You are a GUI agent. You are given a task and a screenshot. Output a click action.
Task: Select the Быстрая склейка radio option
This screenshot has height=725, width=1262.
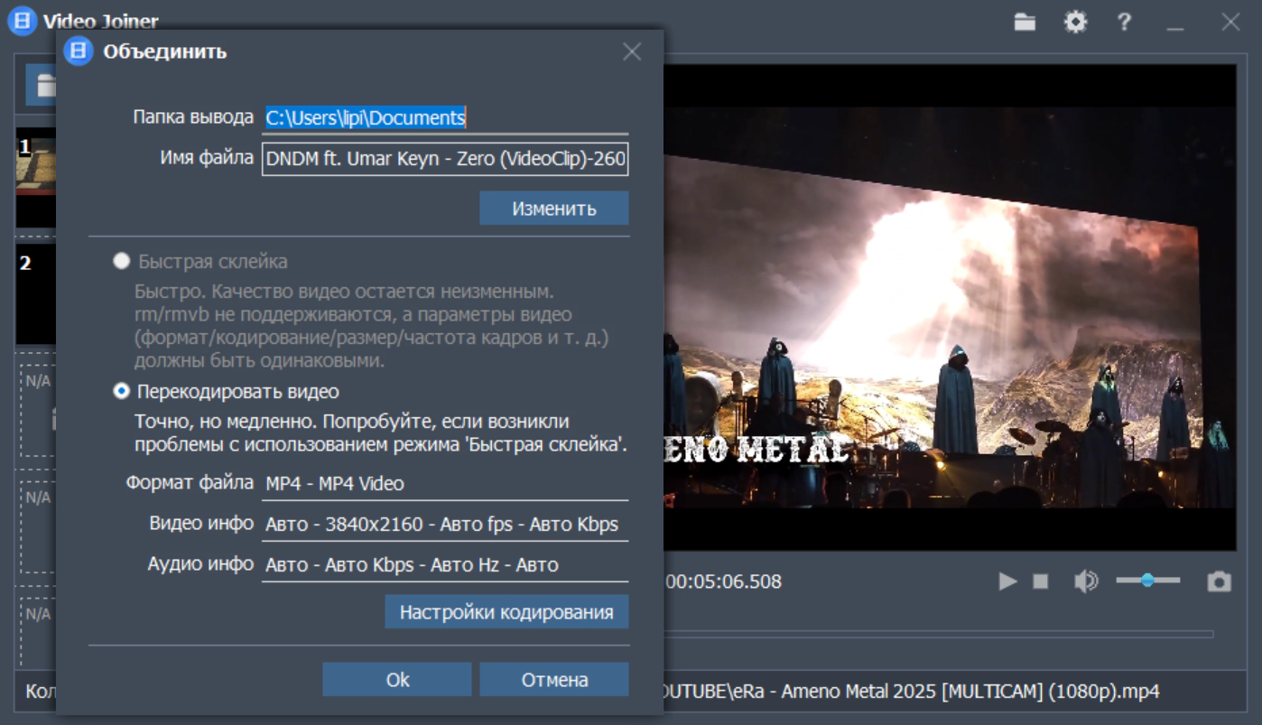(x=121, y=262)
